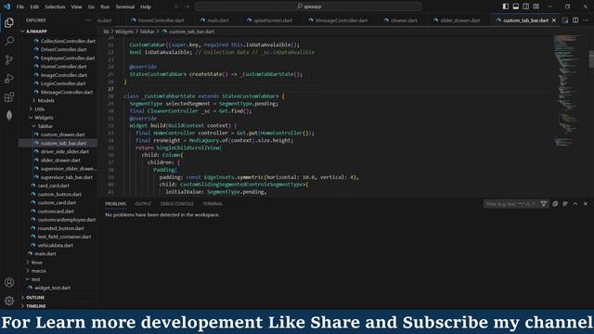594x334 pixels.
Task: Type in the Problems filter field
Action: (x=511, y=204)
